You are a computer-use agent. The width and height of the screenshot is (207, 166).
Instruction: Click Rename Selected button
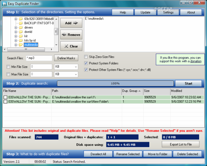[128, 154]
